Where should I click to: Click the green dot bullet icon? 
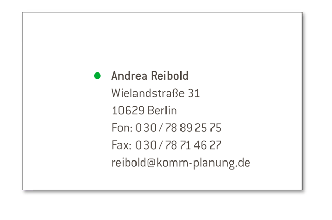[x=97, y=76]
